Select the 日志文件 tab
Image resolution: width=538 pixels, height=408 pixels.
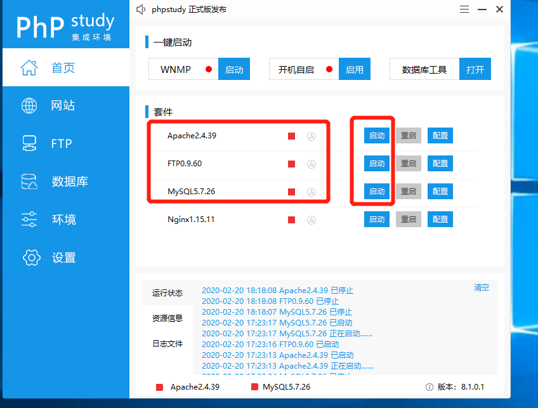point(167,343)
